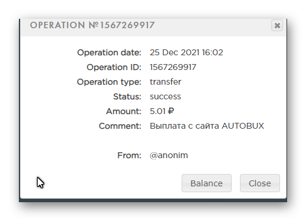This screenshot has height=221, width=306.
Task: Click the 'Amount:' label
Action: coord(124,111)
